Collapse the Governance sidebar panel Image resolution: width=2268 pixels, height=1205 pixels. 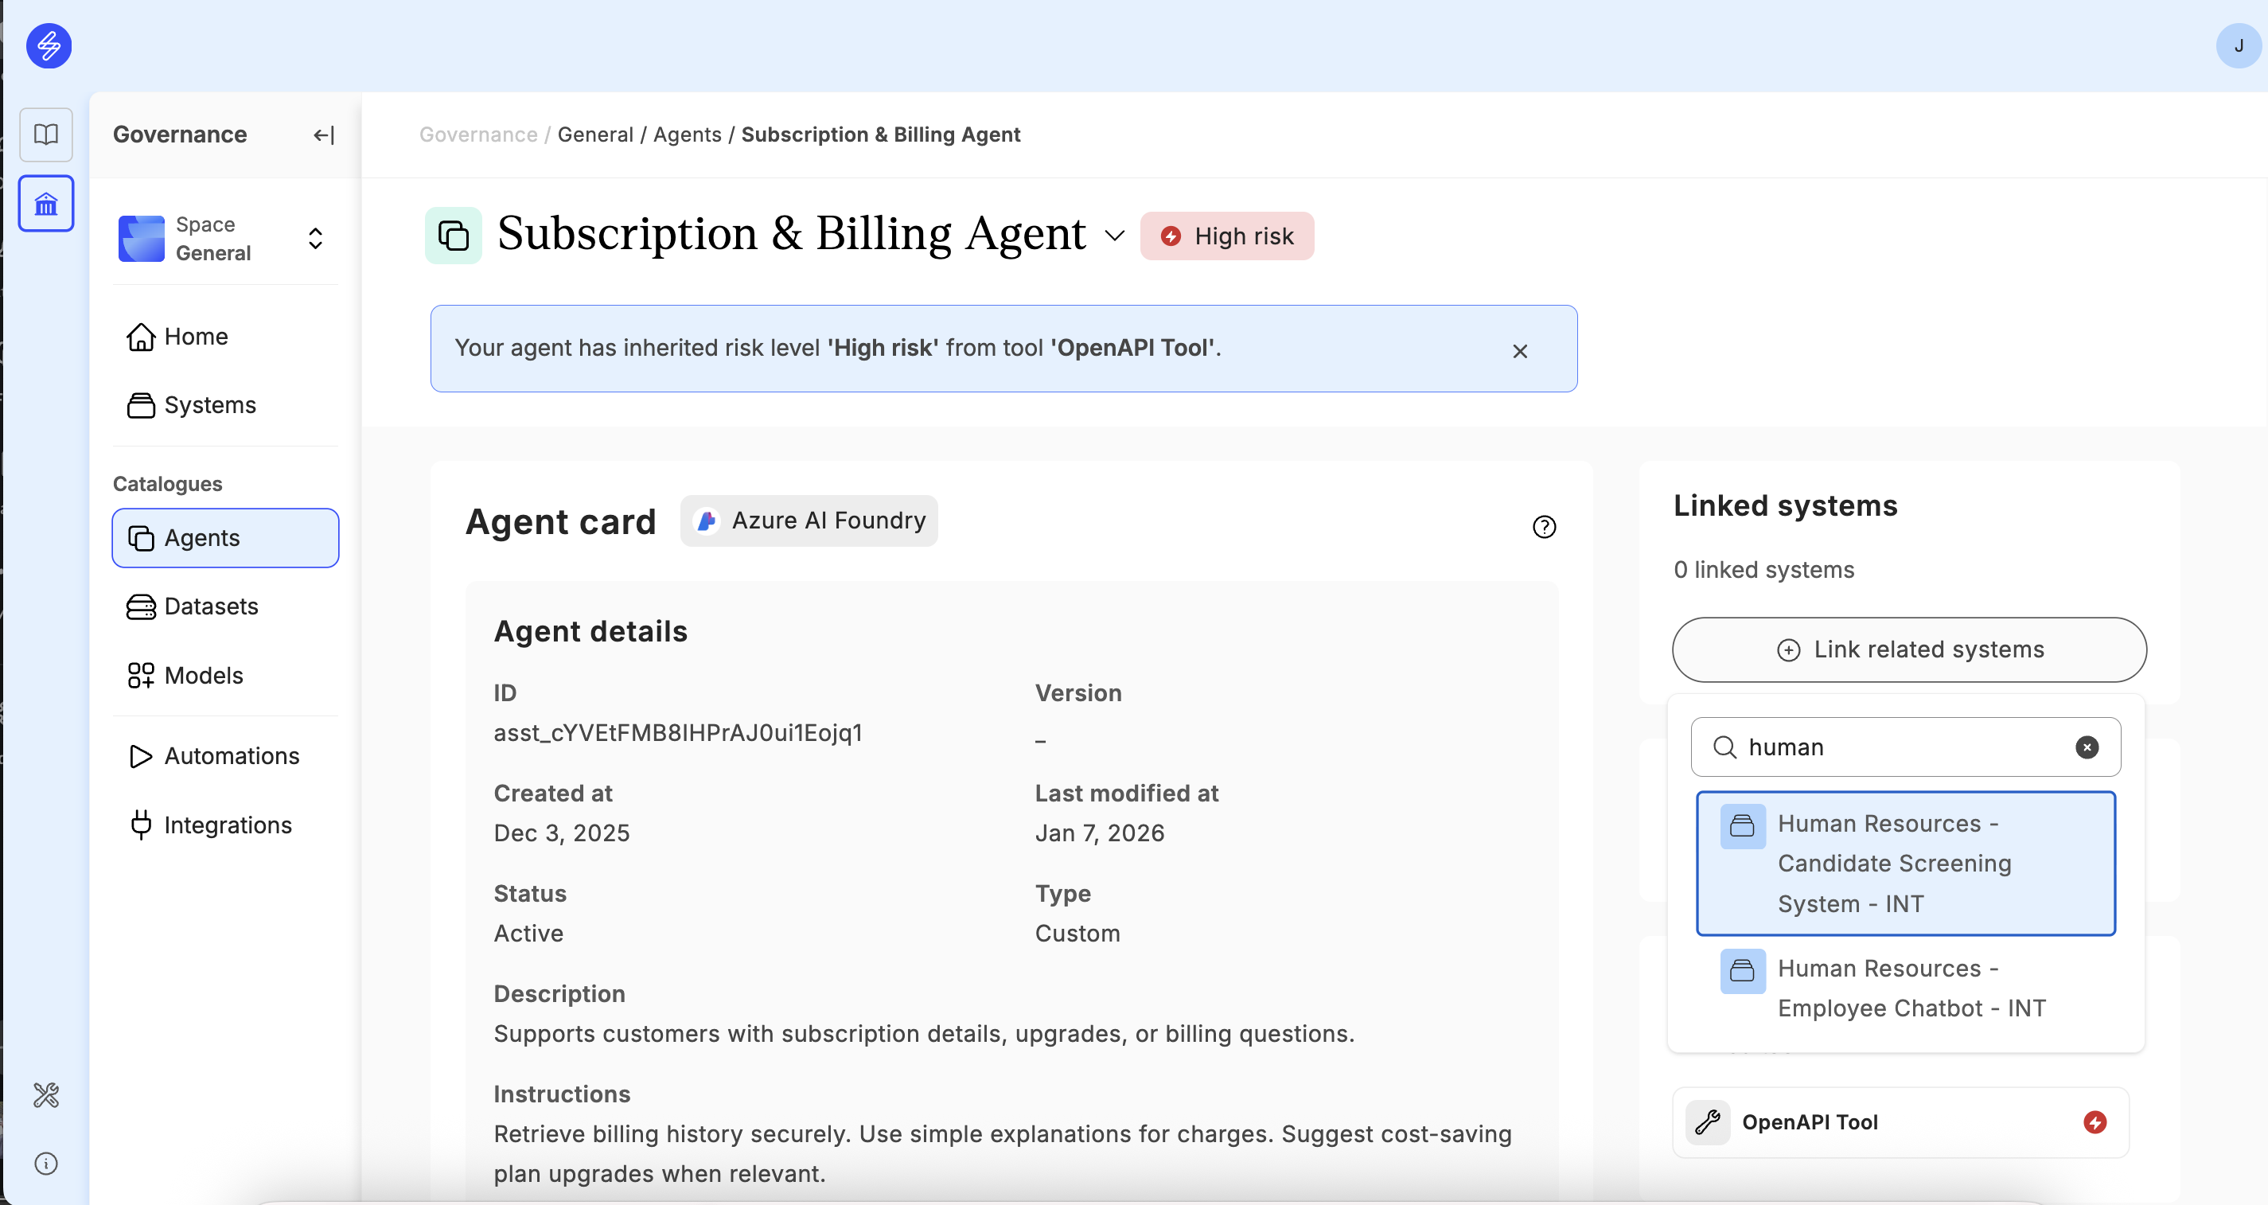[x=323, y=135]
